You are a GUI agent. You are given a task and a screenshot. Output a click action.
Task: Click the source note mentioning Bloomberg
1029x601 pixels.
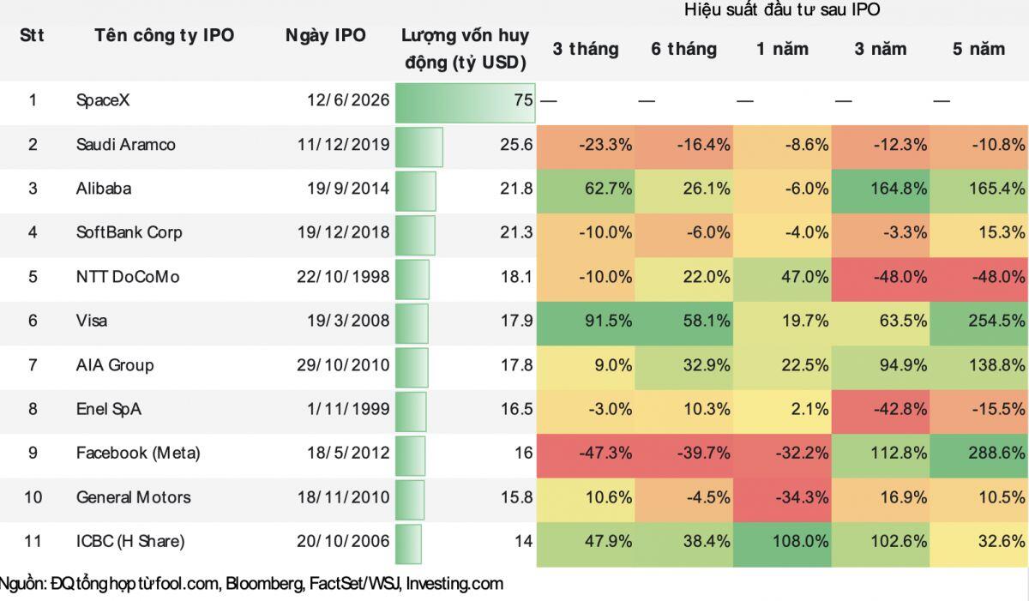click(252, 584)
